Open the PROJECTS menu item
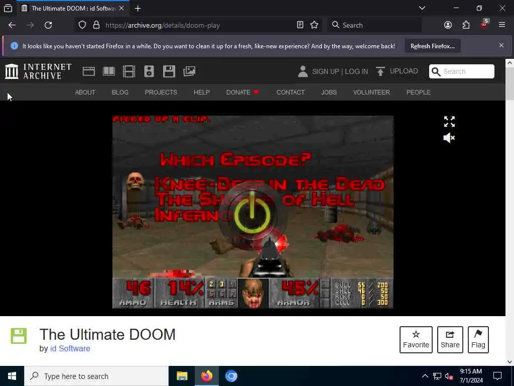This screenshot has height=386, width=514. [161, 92]
